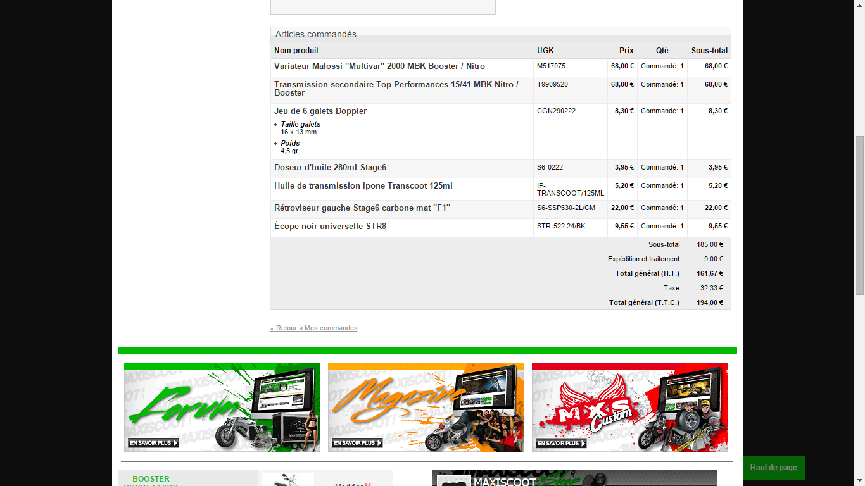Click the 161,67 € Total général H.T. amount
The width and height of the screenshot is (865, 486).
[x=710, y=273]
